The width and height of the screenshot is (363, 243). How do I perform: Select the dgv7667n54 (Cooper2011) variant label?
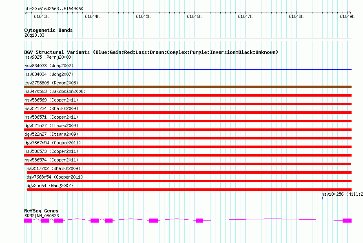pyautogui.click(x=53, y=143)
